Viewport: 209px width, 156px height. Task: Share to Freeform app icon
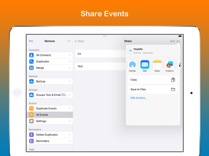coord(170,64)
